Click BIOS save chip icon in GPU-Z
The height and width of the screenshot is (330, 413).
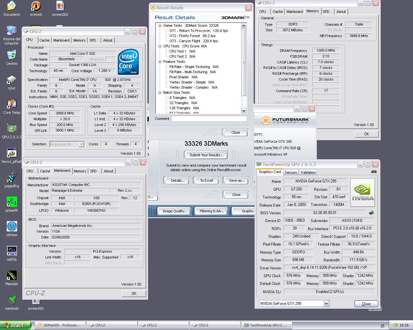371,213
